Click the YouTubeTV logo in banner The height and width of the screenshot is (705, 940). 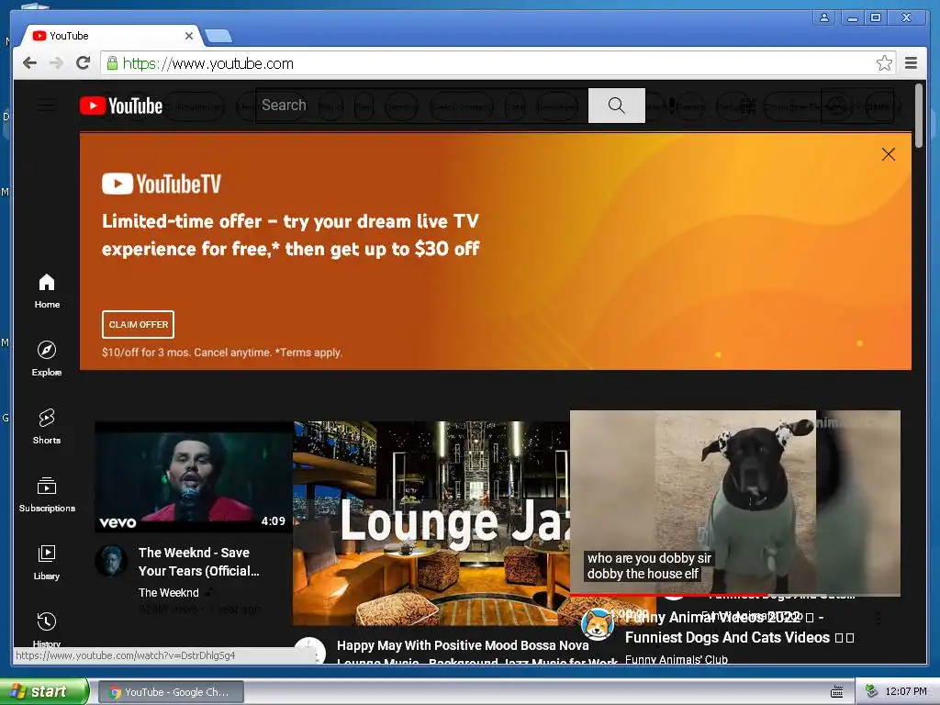point(162,184)
